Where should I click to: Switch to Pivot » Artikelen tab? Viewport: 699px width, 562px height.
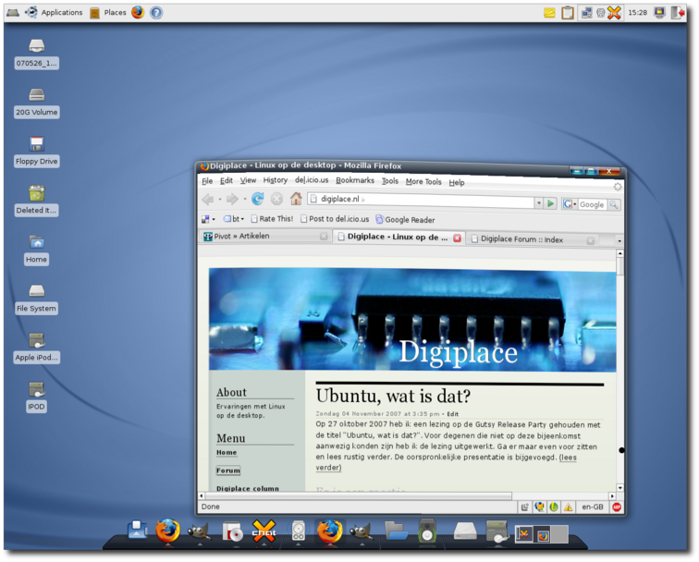pos(264,236)
